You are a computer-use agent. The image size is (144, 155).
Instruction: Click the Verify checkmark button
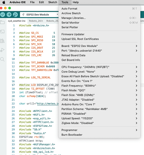[x=3, y=15]
